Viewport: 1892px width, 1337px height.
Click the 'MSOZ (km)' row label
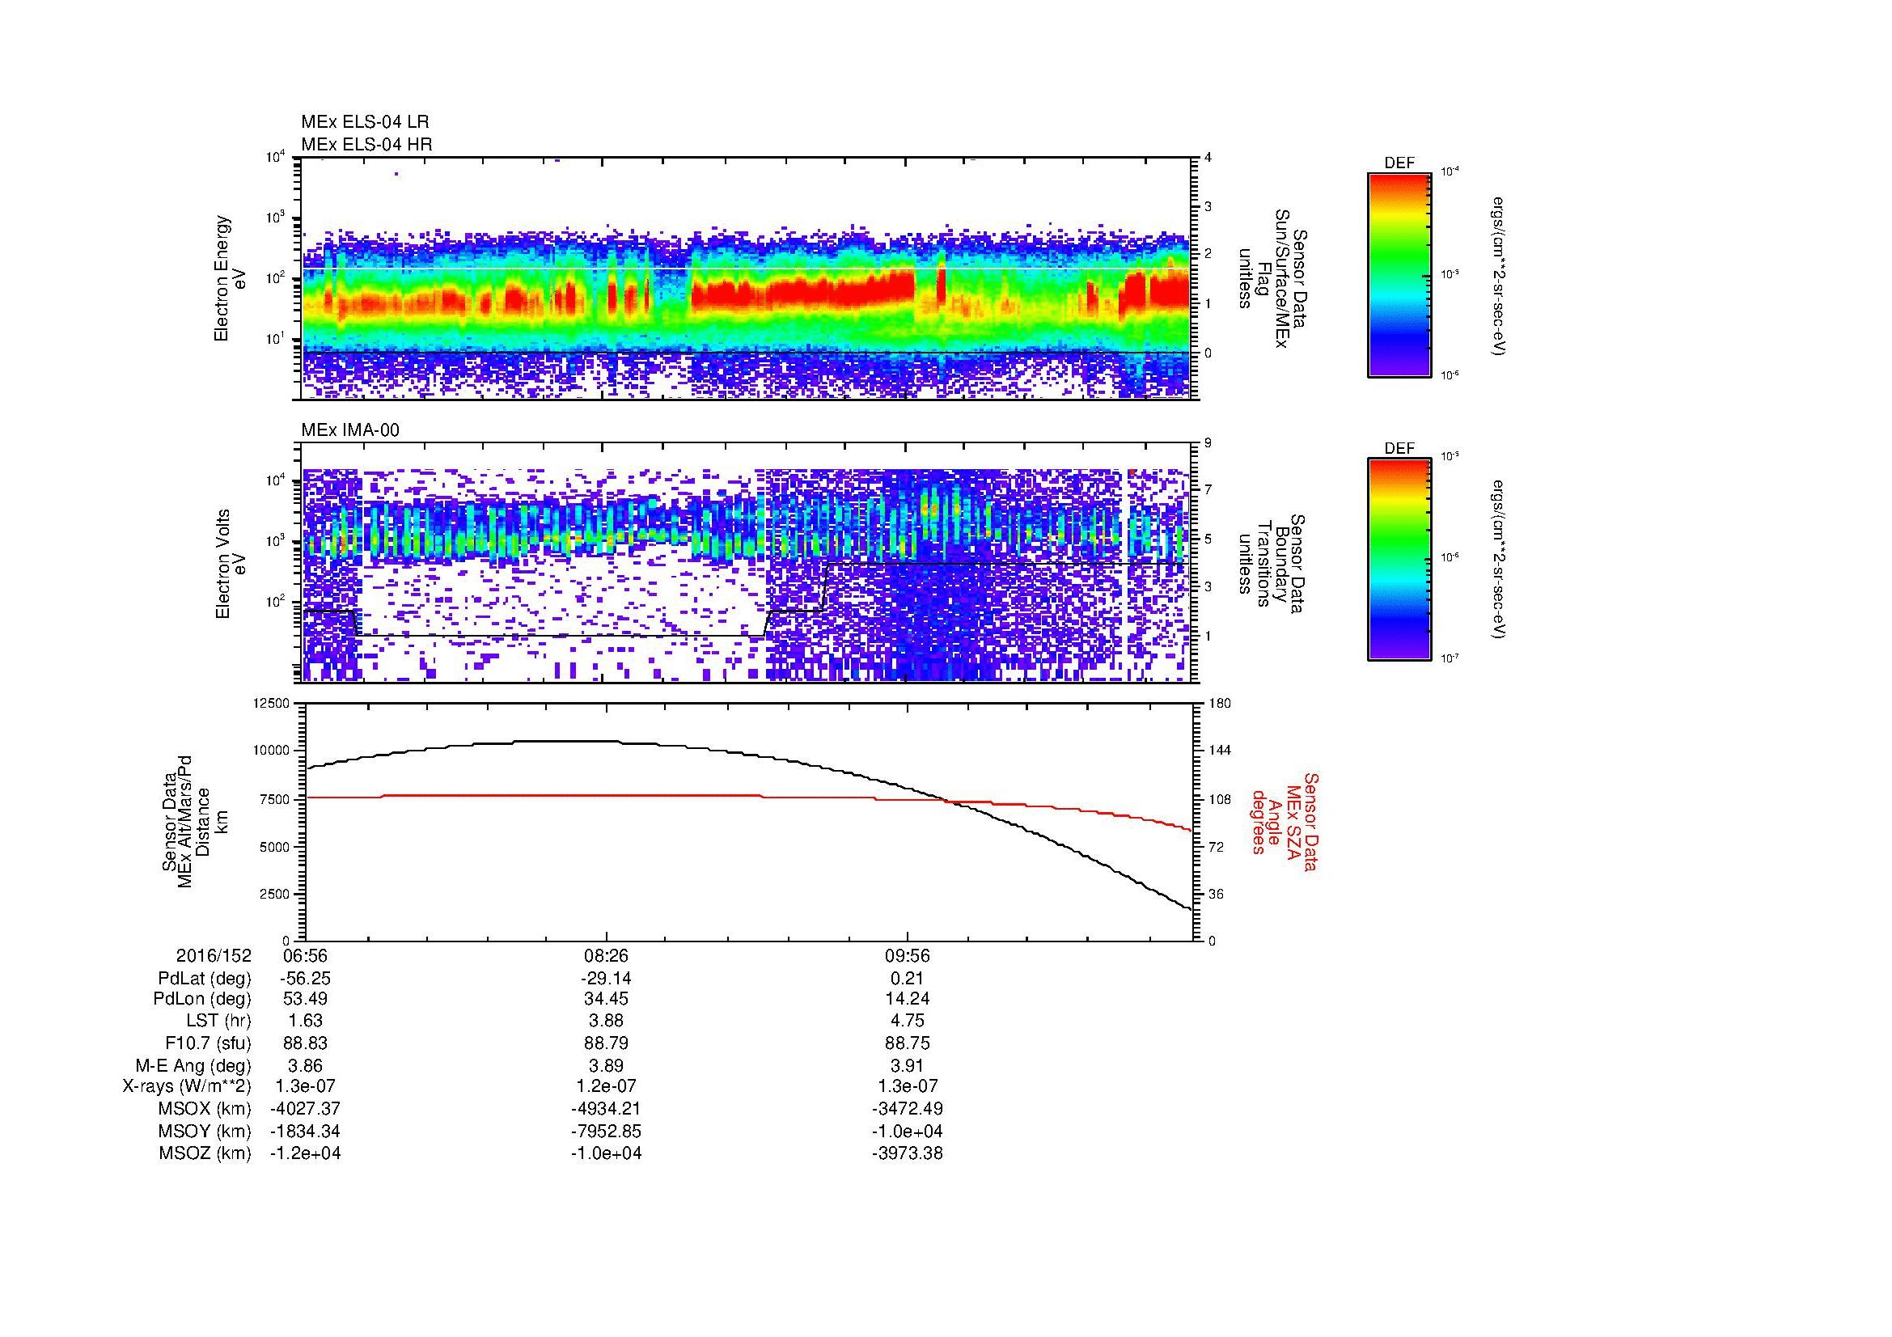(205, 1153)
